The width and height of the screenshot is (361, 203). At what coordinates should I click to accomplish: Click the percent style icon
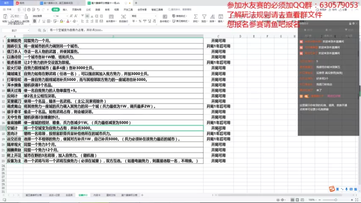[140, 21]
